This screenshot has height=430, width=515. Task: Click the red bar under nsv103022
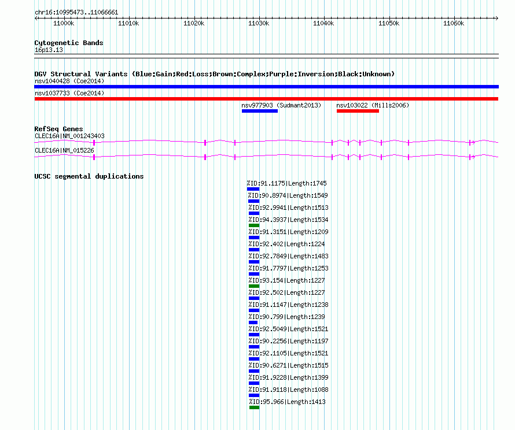click(x=358, y=111)
